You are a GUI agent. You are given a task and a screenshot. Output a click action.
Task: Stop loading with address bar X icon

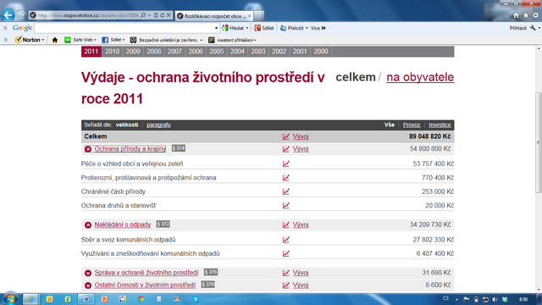169,15
